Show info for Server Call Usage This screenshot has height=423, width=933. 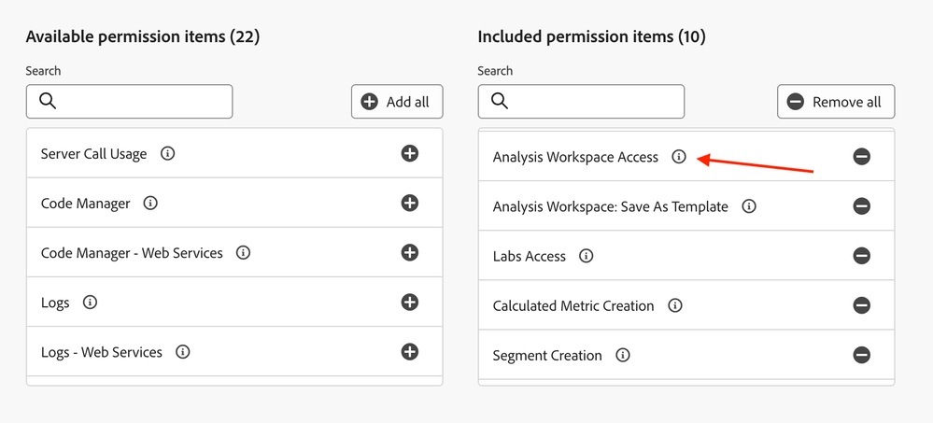tap(167, 153)
